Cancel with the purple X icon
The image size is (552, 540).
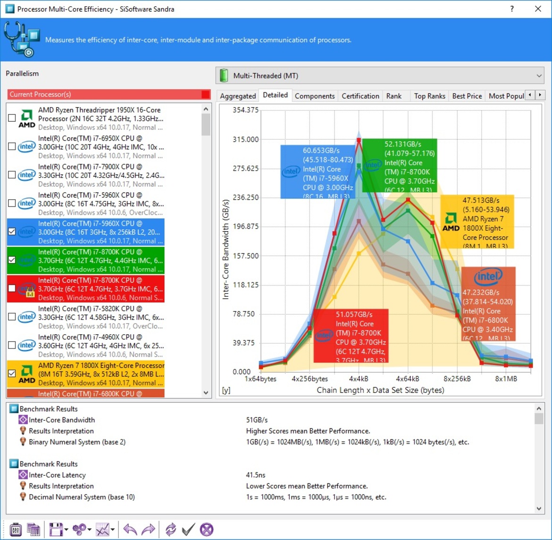coord(207,530)
